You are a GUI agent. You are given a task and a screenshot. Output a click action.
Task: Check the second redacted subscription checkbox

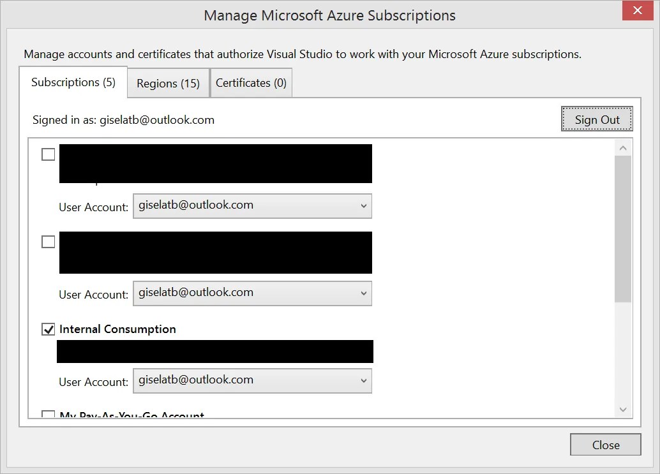pyautogui.click(x=49, y=242)
